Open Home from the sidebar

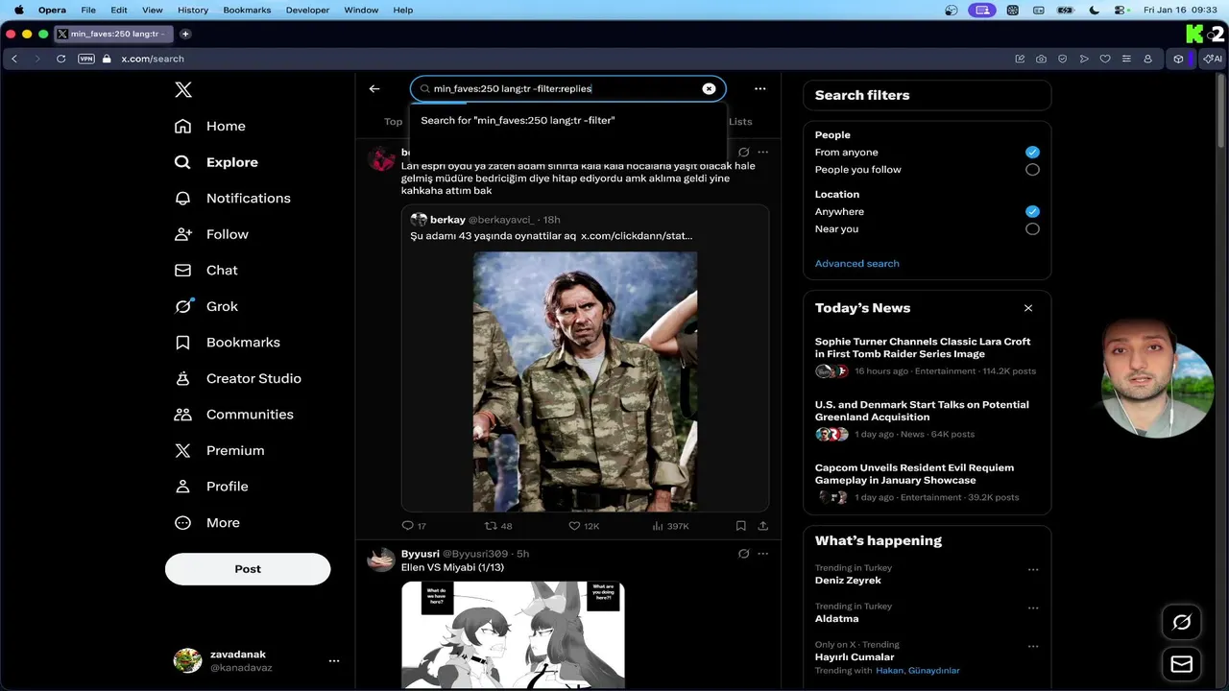210,126
